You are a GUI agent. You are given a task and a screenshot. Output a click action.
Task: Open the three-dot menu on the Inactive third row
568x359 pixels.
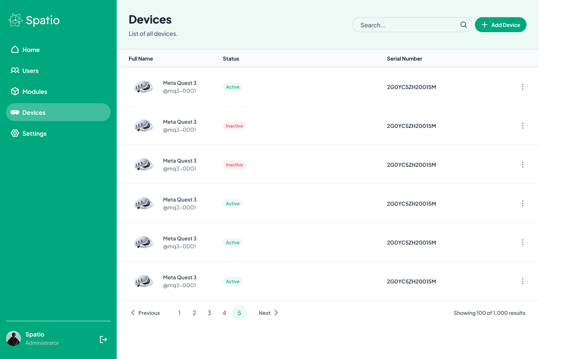[522, 165]
